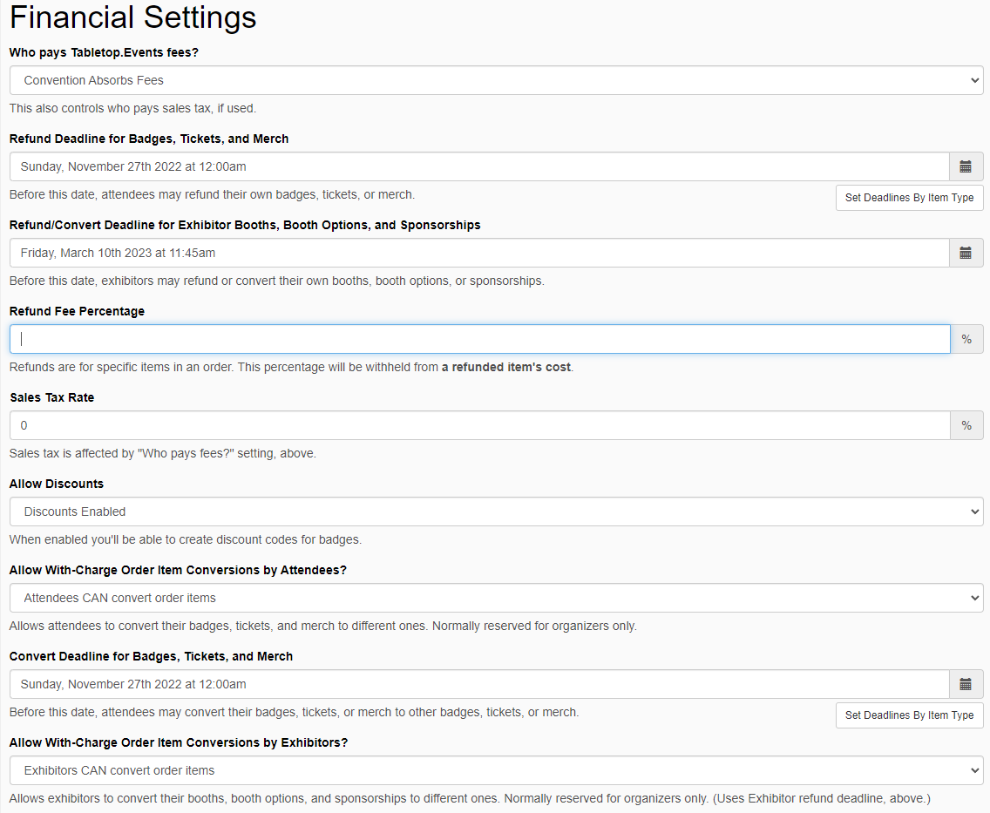Click the 'Who pays Tabletop.Events fees?' label
990x813 pixels.
[104, 52]
